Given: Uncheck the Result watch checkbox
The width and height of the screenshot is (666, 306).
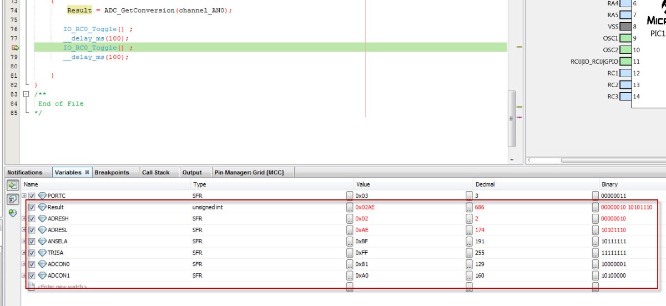Looking at the screenshot, I should point(32,207).
